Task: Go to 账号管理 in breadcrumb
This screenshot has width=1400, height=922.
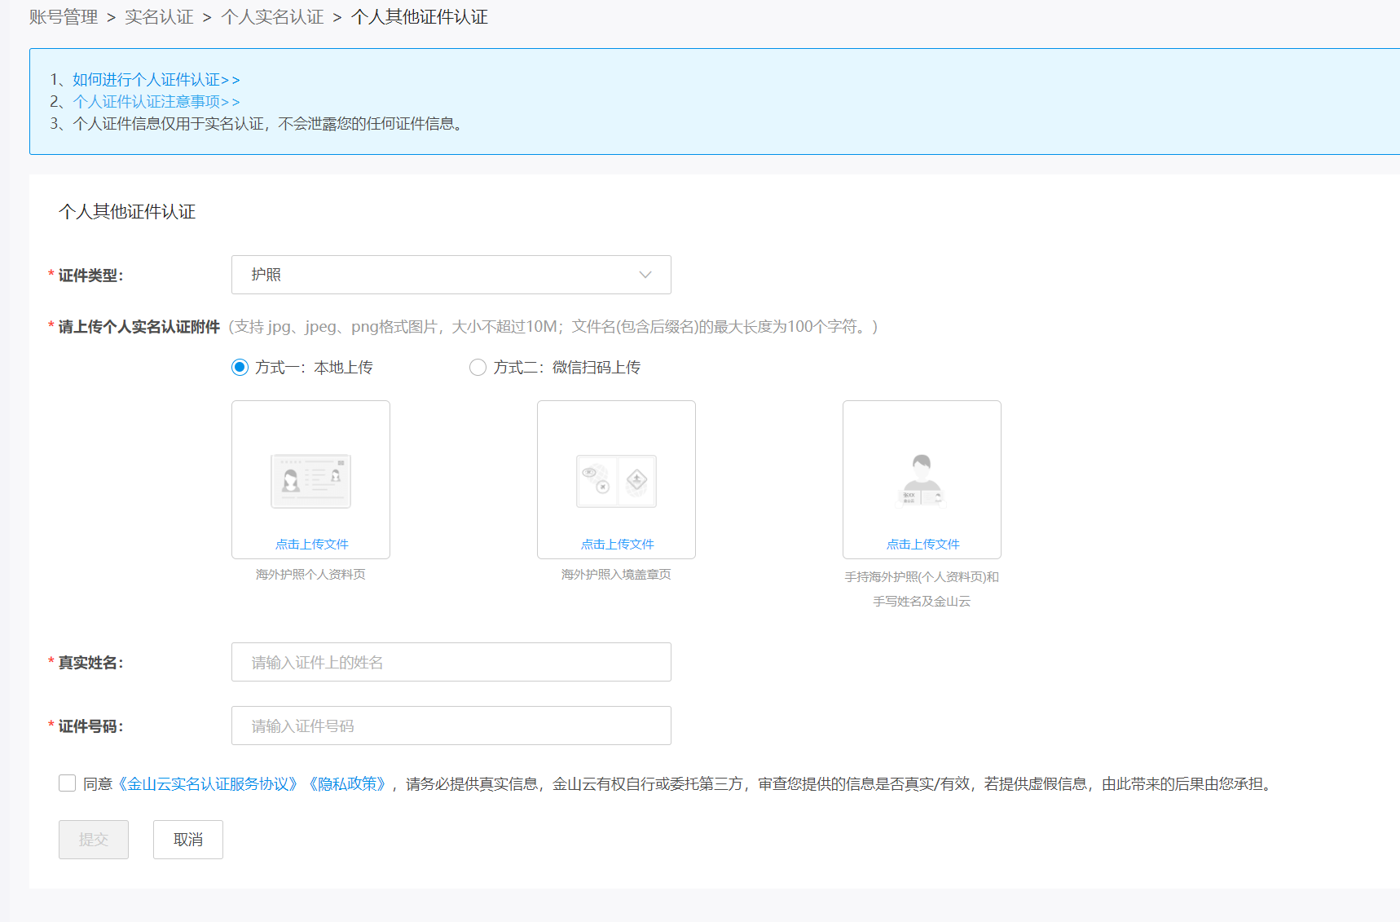Action: [x=64, y=17]
